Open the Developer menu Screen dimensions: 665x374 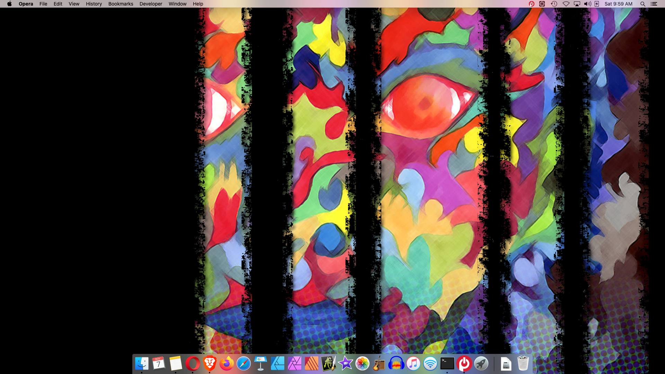[151, 4]
